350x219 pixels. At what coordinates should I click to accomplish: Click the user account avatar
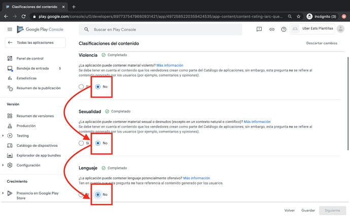click(340, 29)
